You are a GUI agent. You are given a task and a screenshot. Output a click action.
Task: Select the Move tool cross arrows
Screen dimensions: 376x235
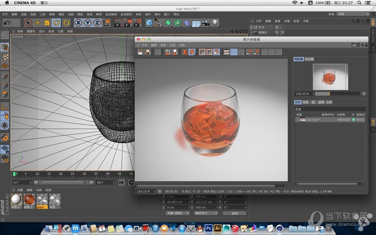coord(38,23)
